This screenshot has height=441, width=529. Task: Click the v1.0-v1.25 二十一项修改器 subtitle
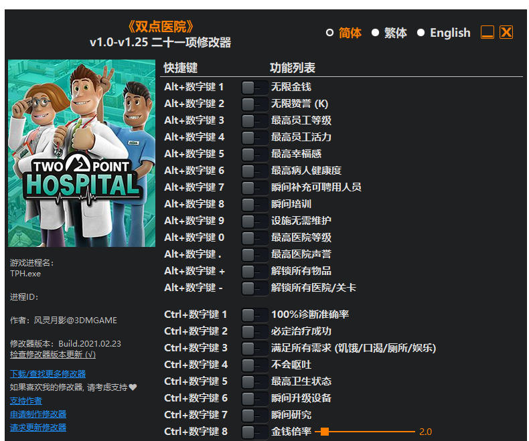tap(160, 42)
